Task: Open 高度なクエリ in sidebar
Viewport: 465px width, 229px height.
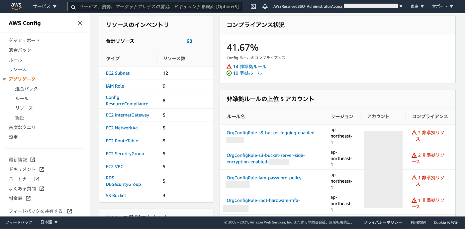Action: click(x=22, y=127)
